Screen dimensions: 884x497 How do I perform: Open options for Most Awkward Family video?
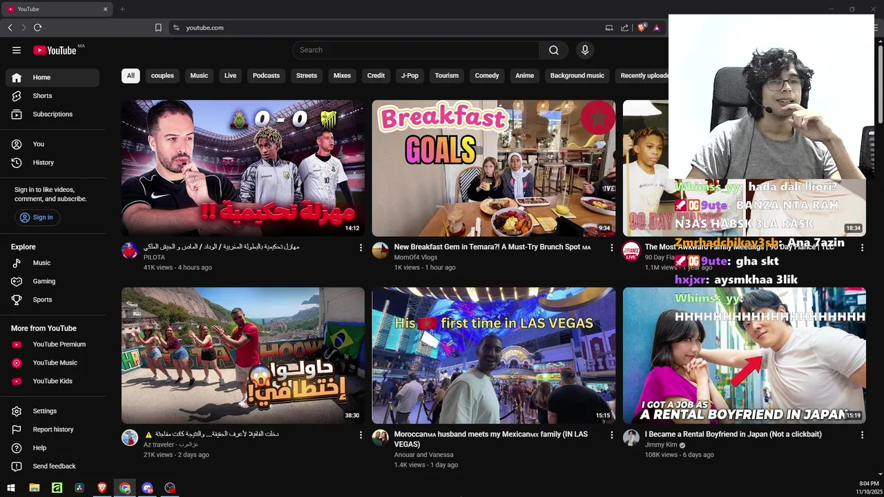click(862, 247)
